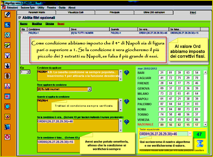Click inside the Quando si applica la condizione box

(x=78, y=105)
